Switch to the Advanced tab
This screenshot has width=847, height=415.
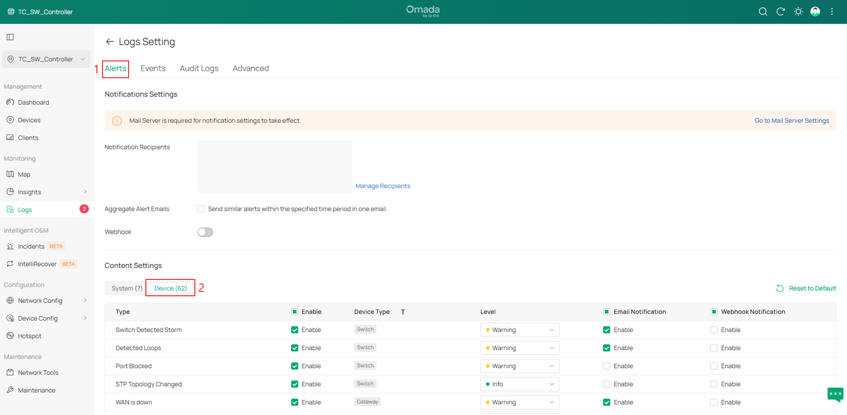[251, 68]
